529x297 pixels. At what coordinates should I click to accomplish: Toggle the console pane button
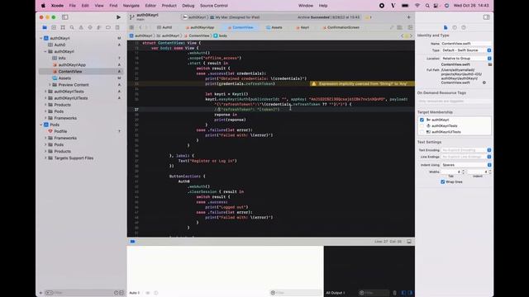(410, 293)
